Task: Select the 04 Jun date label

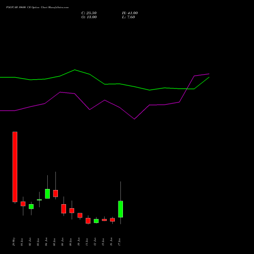Action: 46,242
